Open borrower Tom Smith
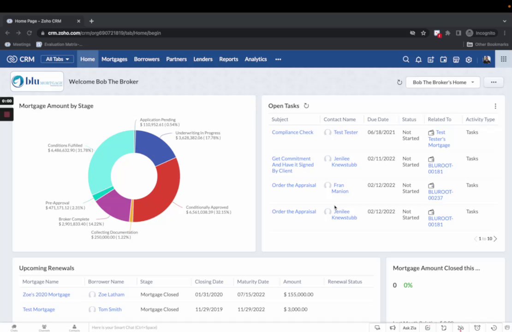This screenshot has height=332, width=512. 110,309
